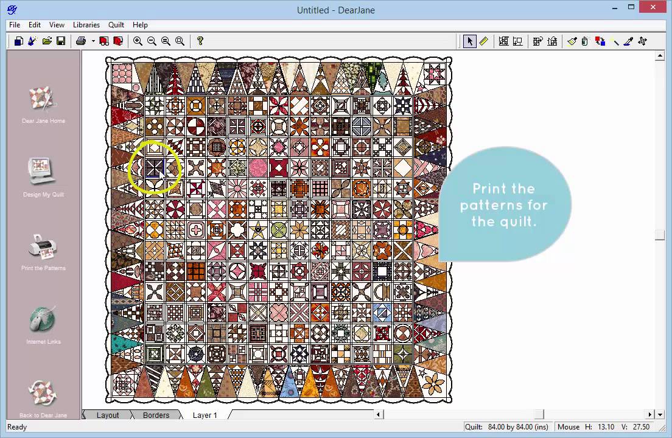Screen dimensions: 672x438
Task: Open help with yellow question mark
Action: pos(200,41)
